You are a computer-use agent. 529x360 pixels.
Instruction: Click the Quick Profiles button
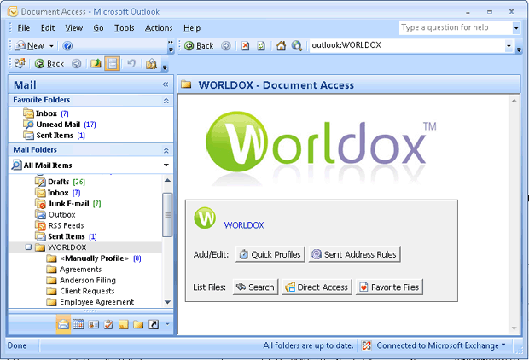tap(270, 254)
